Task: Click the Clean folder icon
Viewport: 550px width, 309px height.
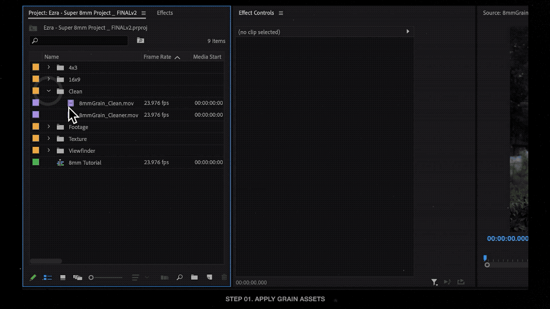Action: tap(60, 91)
